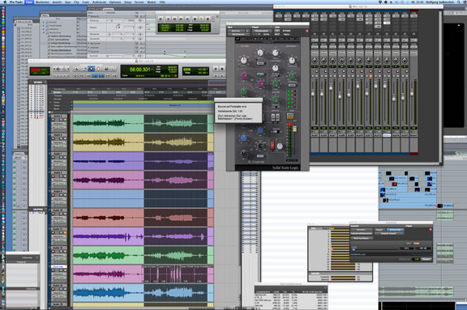
Task: Select the Grabber tool in Edit window
Action: 99,69
